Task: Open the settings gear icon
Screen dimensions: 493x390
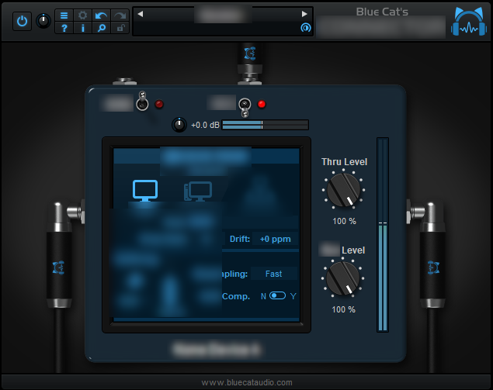Action: point(83,16)
